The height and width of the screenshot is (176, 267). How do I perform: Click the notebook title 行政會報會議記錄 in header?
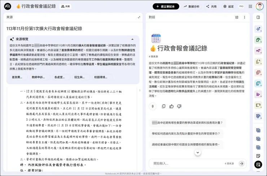pyautogui.click(x=39, y=6)
